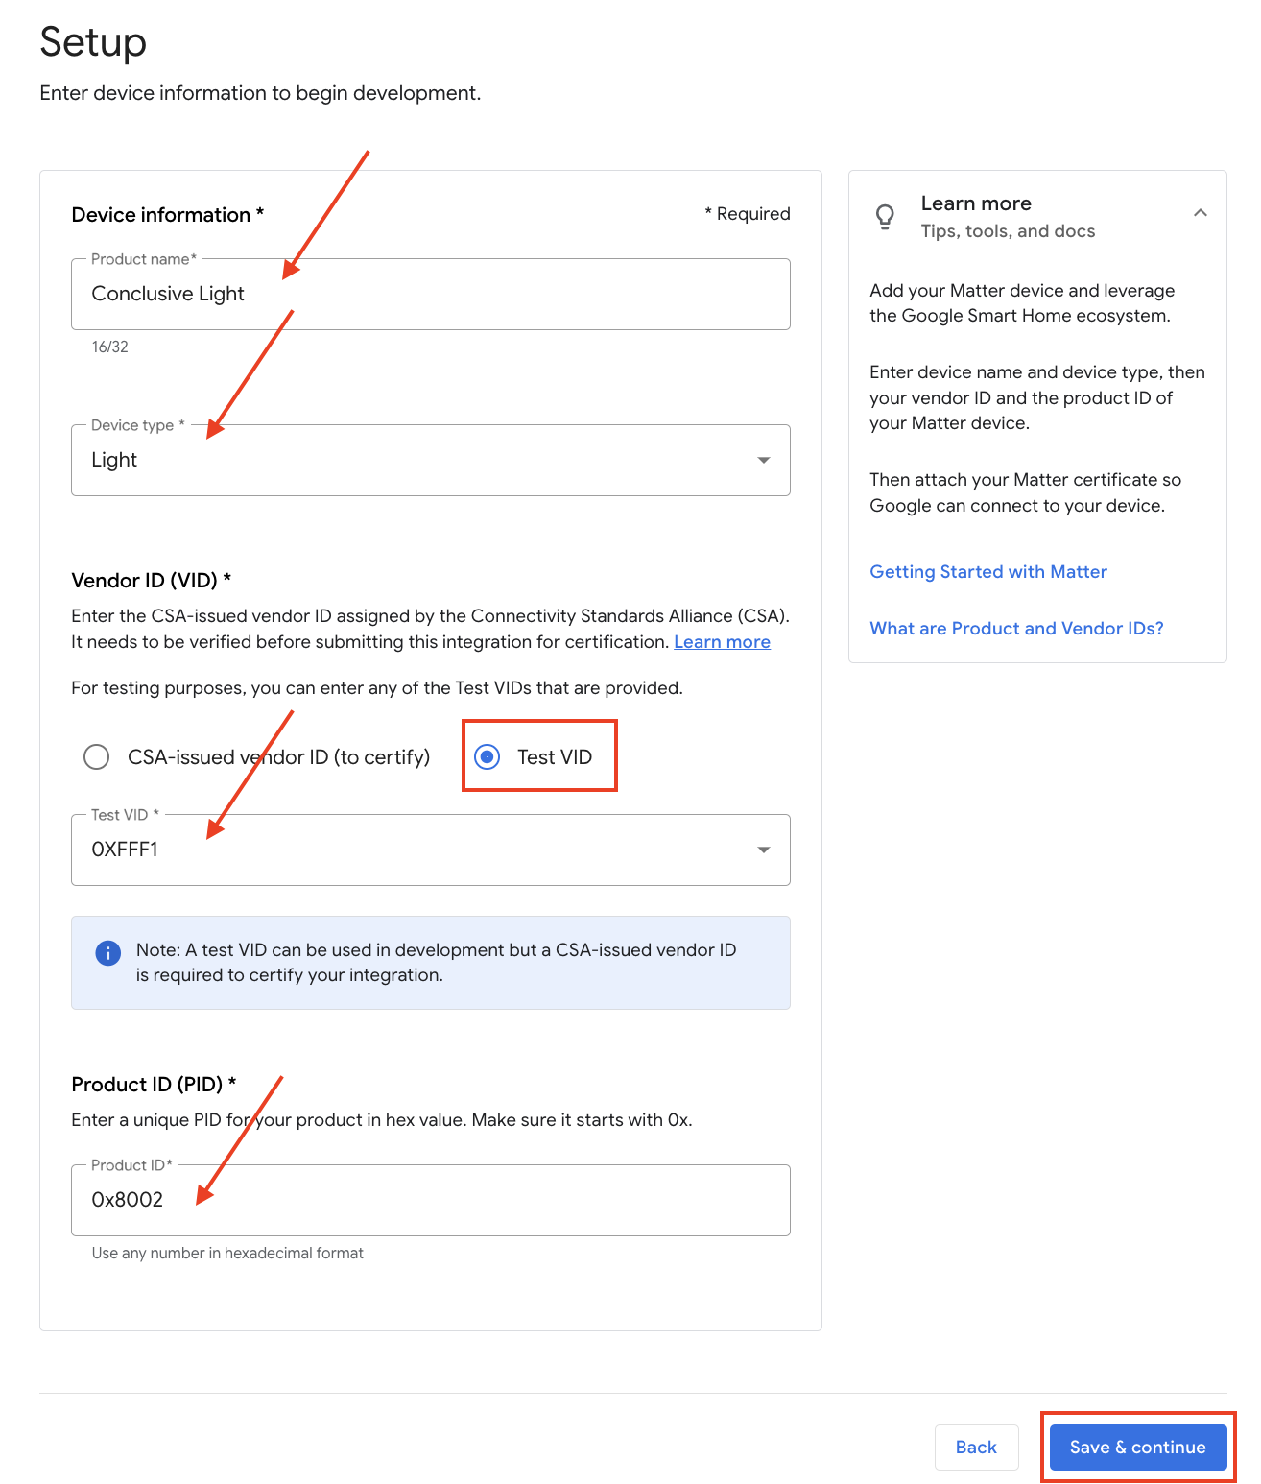Open What are Product and Vendor IDs link
This screenshot has width=1261, height=1484.
[x=1016, y=629]
